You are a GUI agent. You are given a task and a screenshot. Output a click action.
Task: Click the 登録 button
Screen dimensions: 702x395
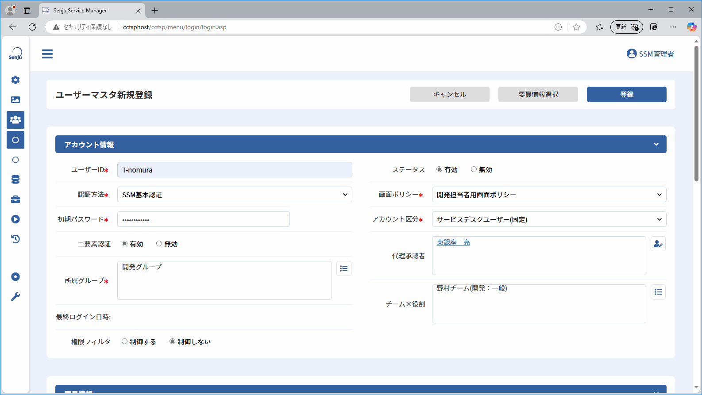[627, 94]
